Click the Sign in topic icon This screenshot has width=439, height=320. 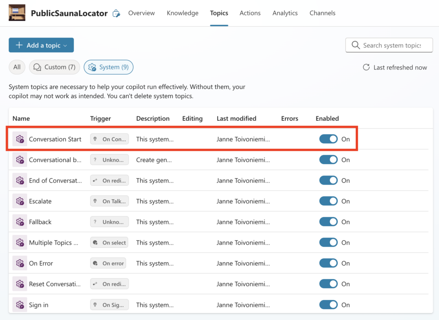click(x=20, y=305)
